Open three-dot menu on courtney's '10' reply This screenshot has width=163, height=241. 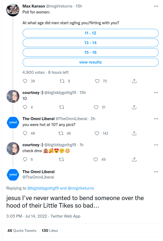tap(156, 93)
